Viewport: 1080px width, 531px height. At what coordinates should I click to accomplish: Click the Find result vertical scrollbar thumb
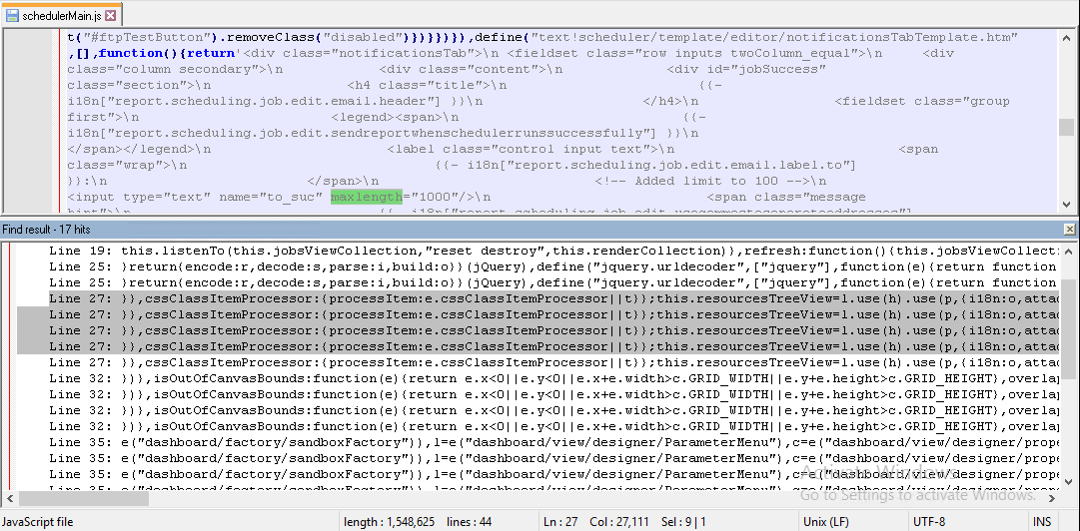[1068, 328]
